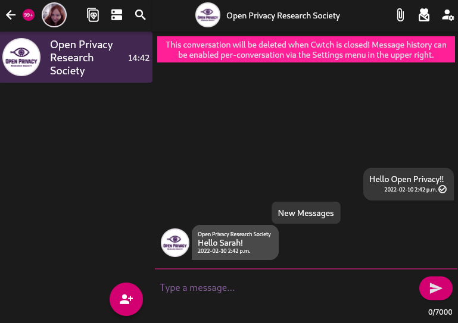Screen dimensions: 458x323
Task: Click the sender avatar beside 'Hello Sarah!'
Action: pos(175,243)
